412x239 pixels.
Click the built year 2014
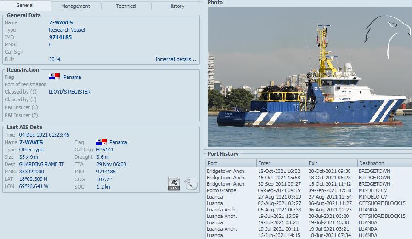(55, 59)
